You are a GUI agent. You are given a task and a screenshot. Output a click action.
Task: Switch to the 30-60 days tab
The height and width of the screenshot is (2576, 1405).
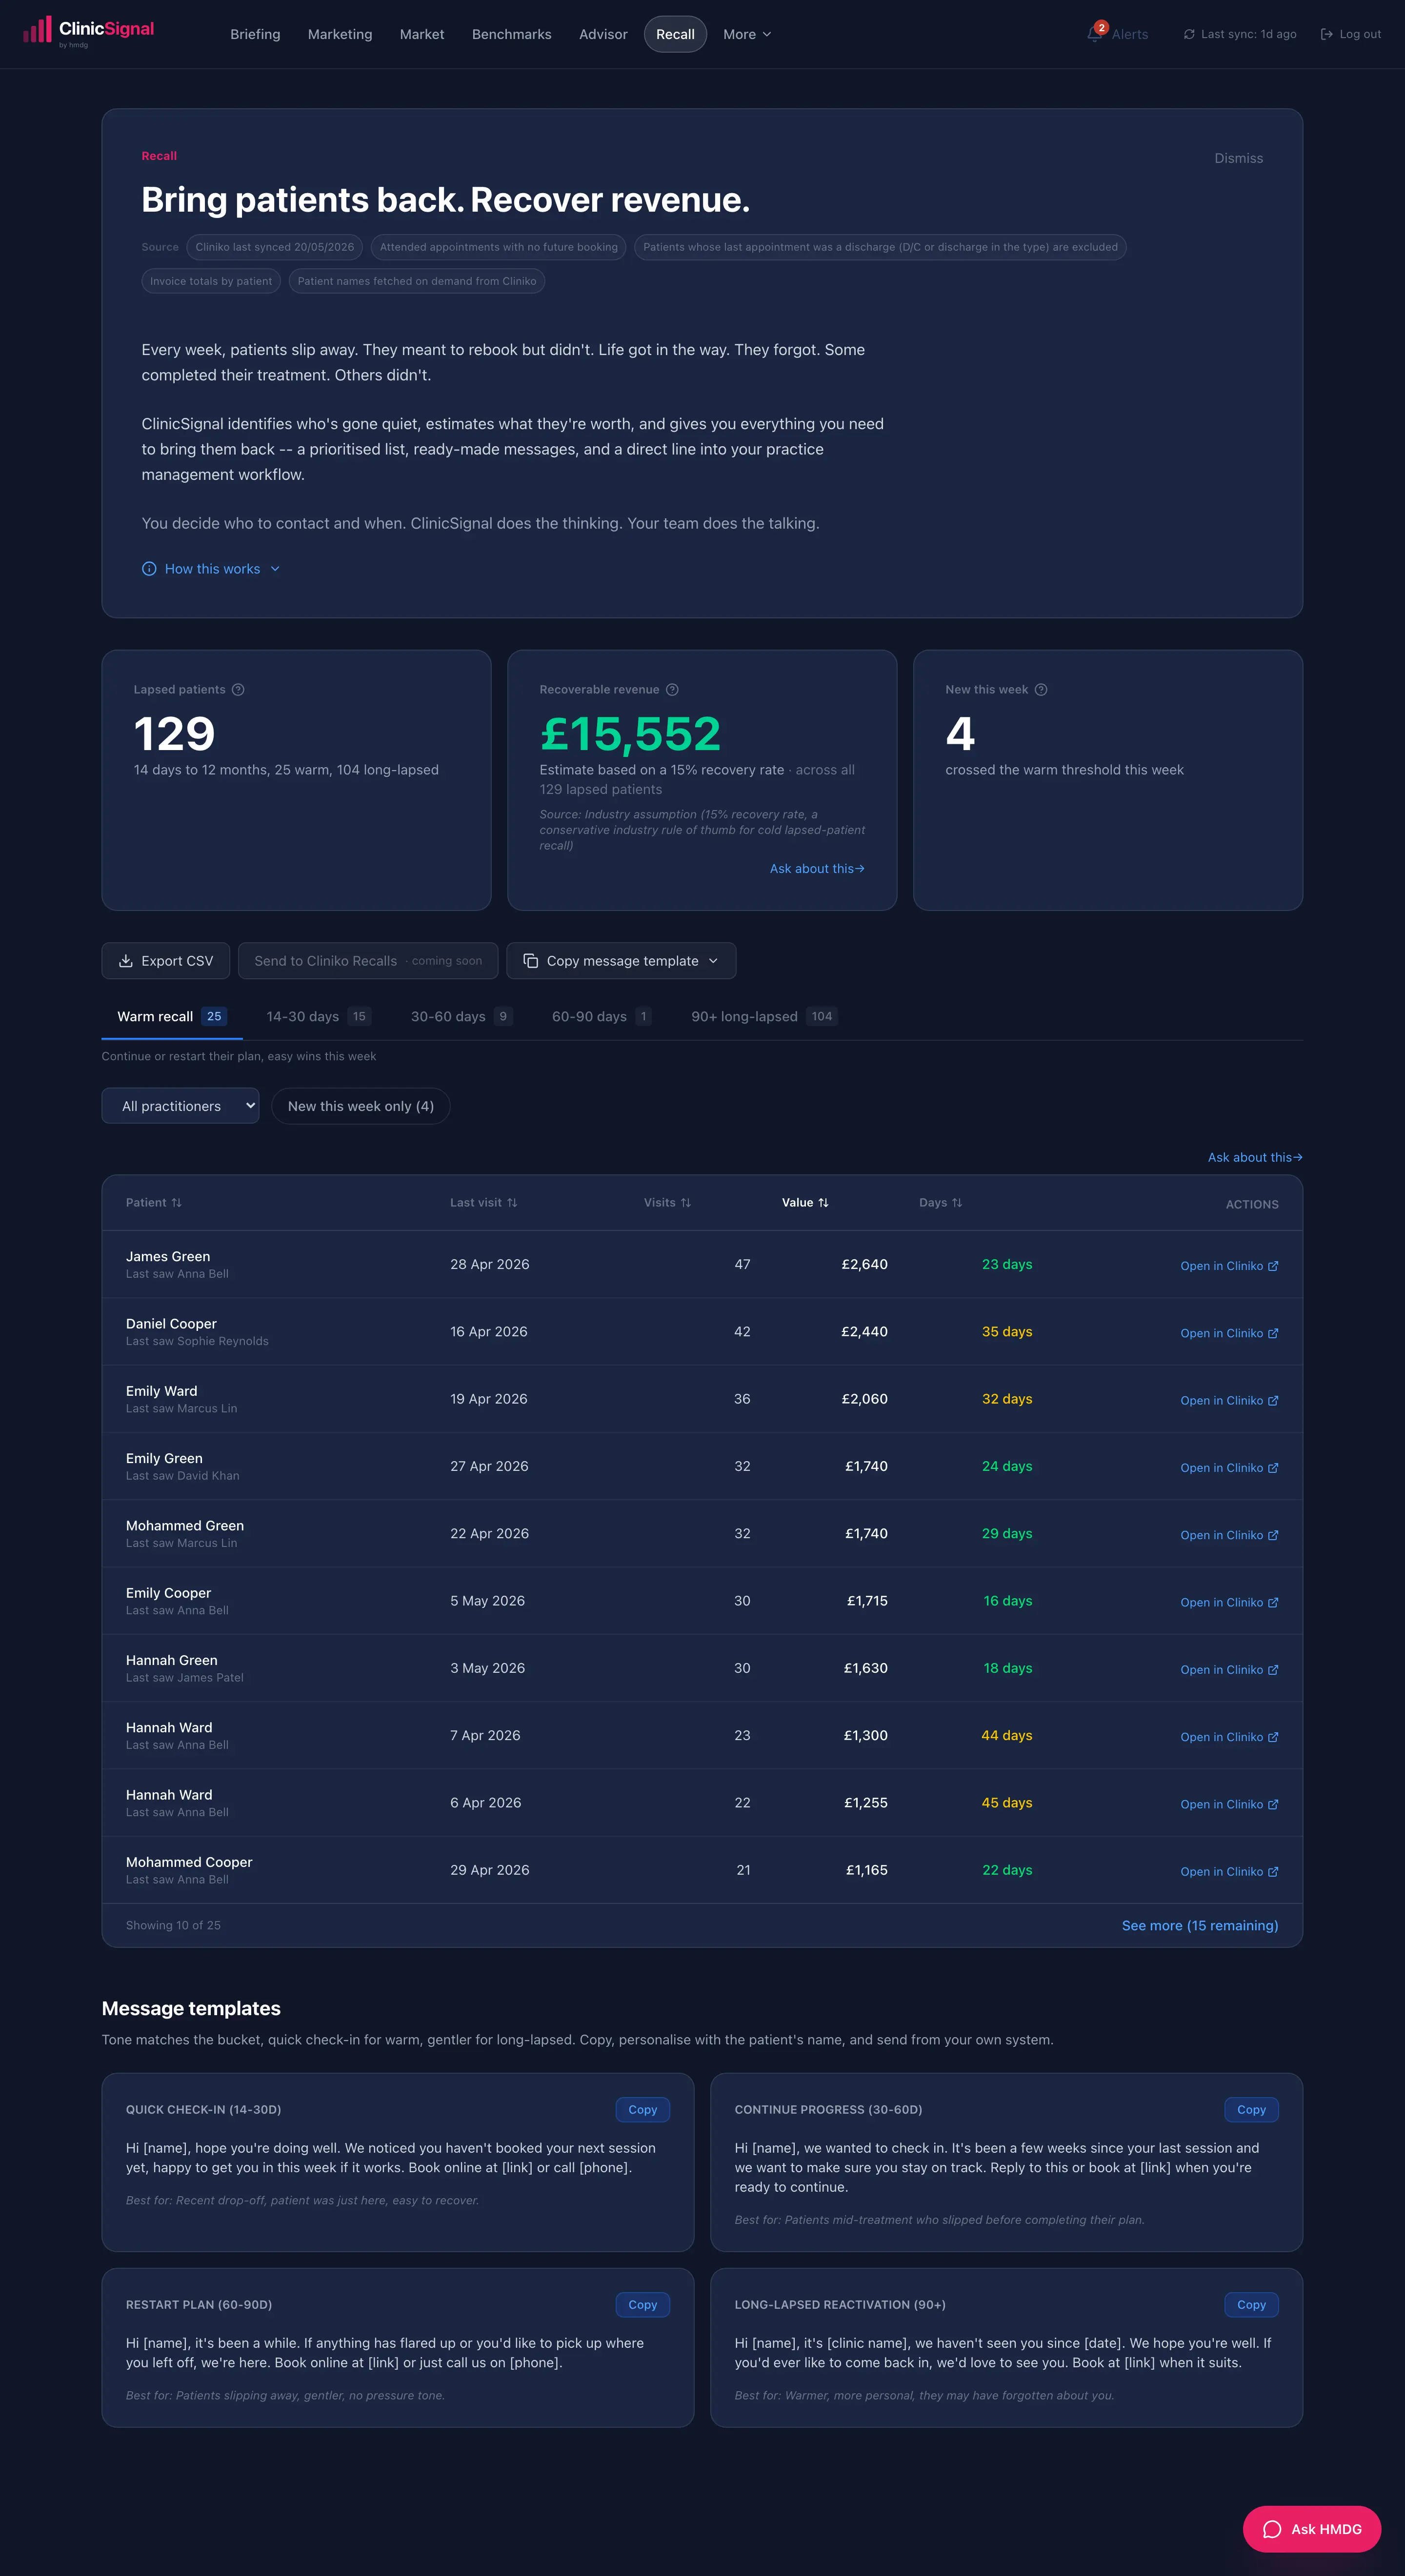click(x=462, y=1016)
